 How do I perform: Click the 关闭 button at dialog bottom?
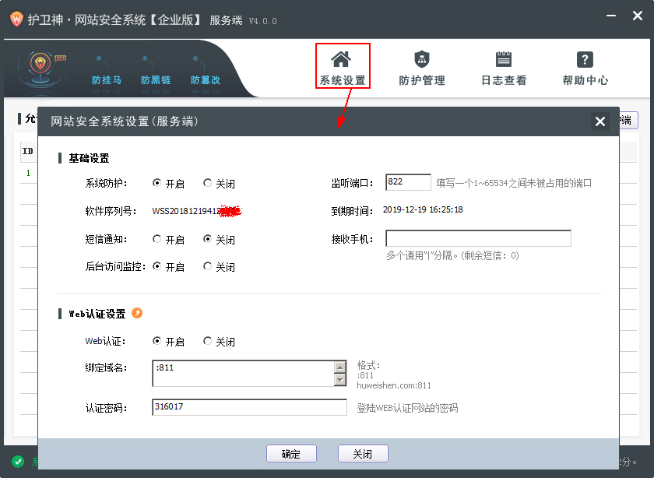tap(363, 454)
